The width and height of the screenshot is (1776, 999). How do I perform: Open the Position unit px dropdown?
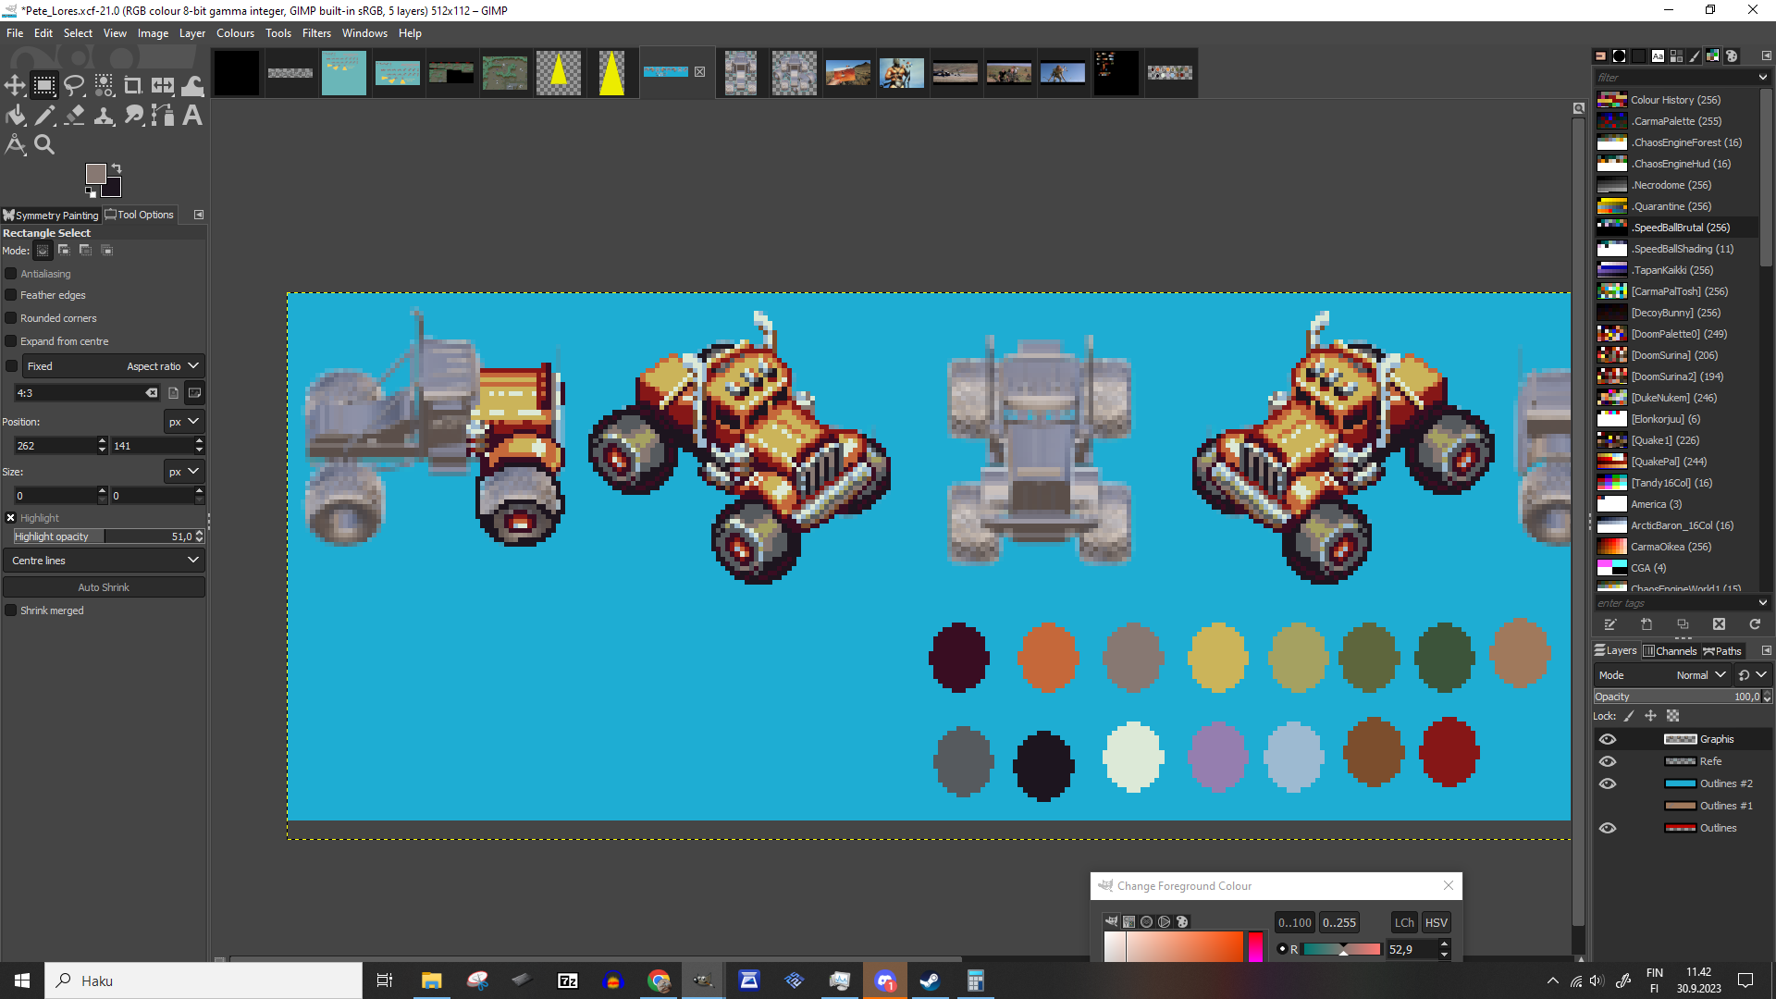tap(183, 422)
